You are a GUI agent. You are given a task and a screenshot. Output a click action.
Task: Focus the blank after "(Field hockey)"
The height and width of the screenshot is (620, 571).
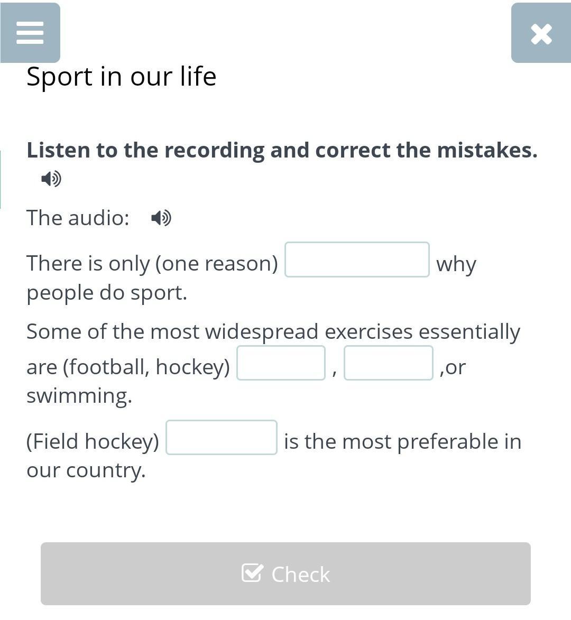(222, 437)
